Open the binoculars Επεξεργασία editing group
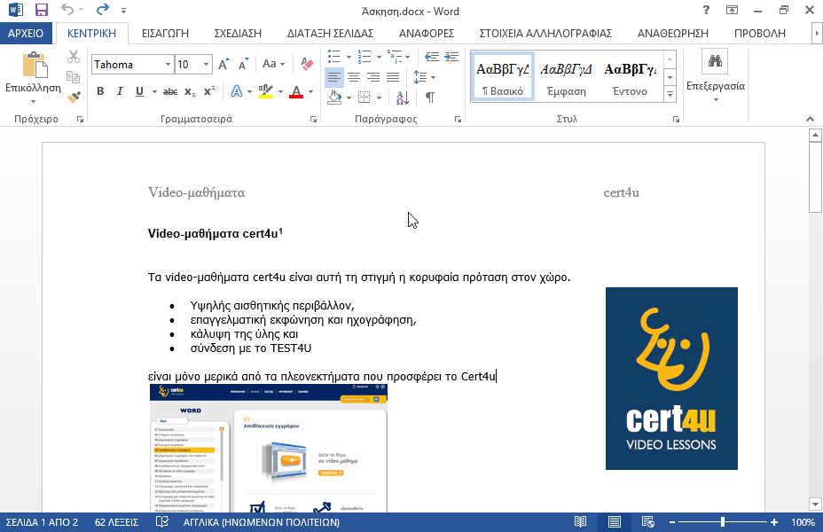The height and width of the screenshot is (532, 823). point(716,61)
